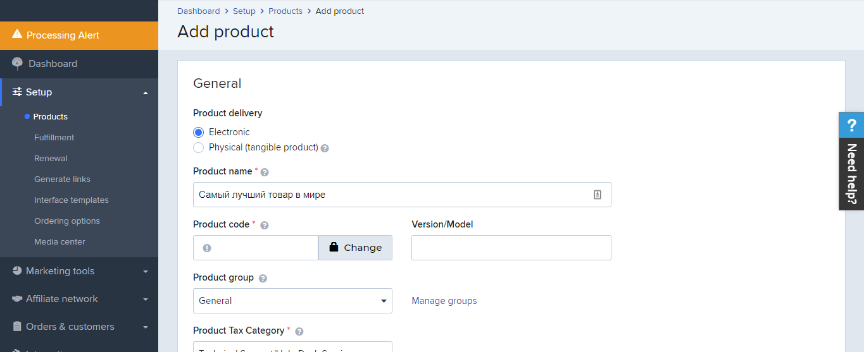Click help icon next to Product name

click(x=265, y=172)
